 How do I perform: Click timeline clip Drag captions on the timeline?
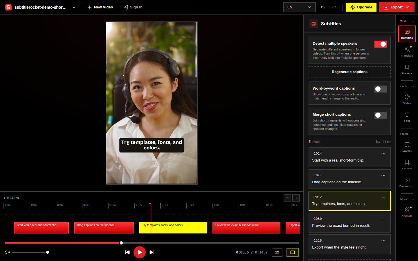point(104,228)
